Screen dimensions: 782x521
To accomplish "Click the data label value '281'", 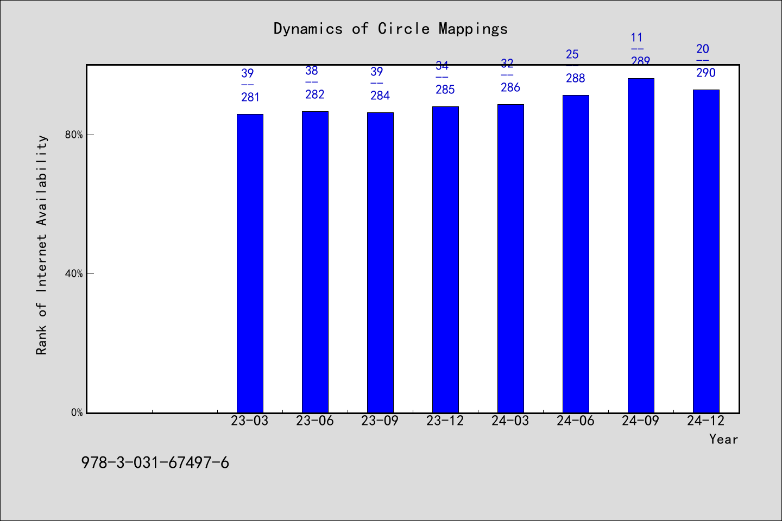I will [x=250, y=98].
